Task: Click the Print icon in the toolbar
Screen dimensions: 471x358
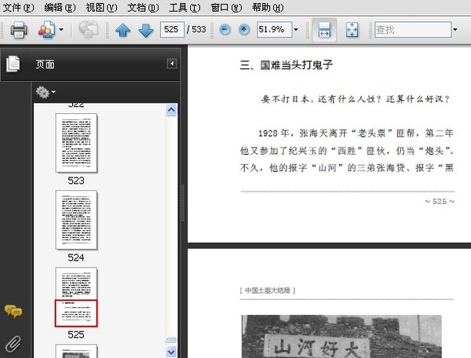Action: pyautogui.click(x=19, y=30)
